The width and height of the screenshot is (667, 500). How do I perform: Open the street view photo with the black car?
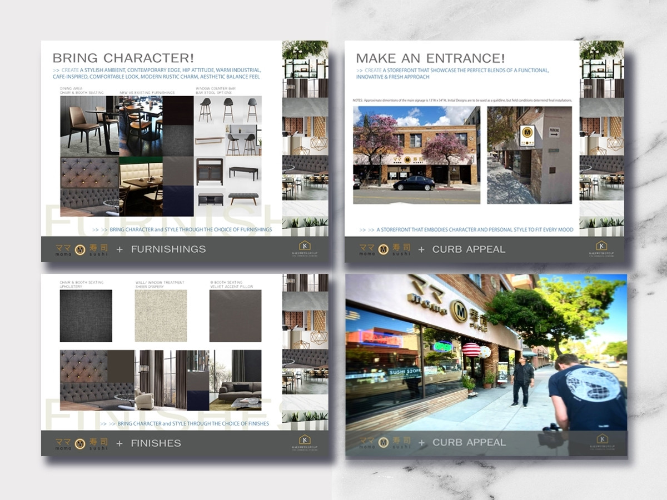point(416,155)
